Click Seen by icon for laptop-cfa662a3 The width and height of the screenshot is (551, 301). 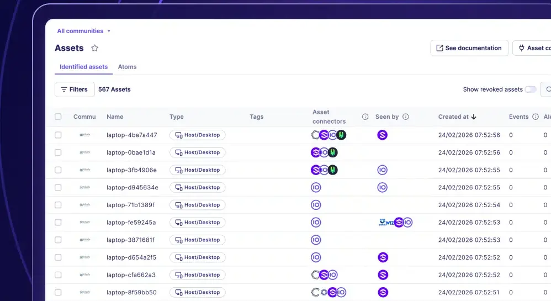coord(383,275)
